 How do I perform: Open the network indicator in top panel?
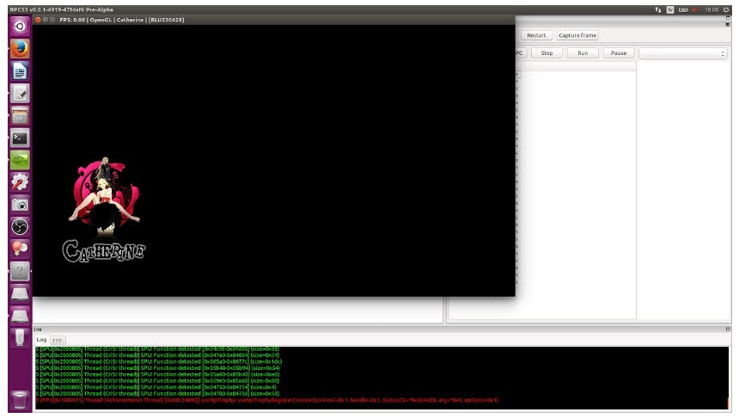[x=658, y=9]
